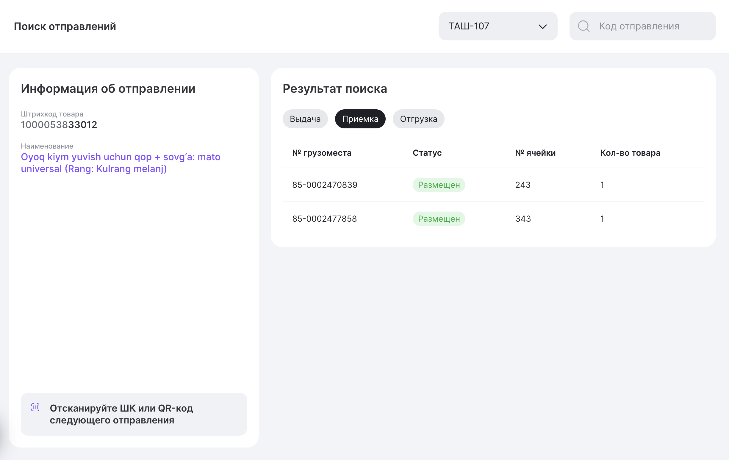Screen dimensions: 729x460
Task: Click cell number 243
Action: (523, 185)
